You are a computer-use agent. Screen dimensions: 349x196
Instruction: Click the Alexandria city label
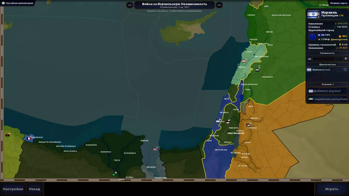coord(91,145)
